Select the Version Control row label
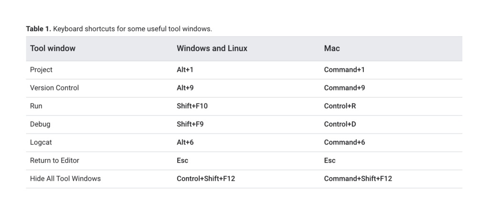Viewport: 489px width, 219px height. point(54,88)
